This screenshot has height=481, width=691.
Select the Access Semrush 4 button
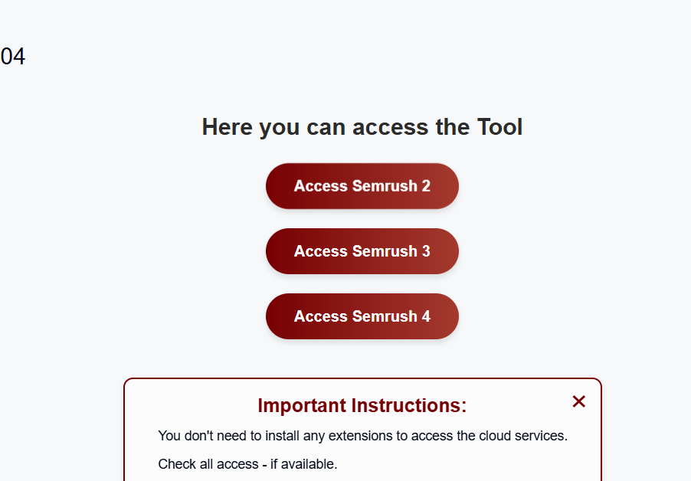point(362,316)
